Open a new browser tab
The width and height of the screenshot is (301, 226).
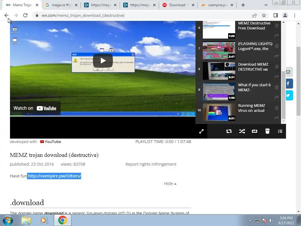(x=243, y=5)
